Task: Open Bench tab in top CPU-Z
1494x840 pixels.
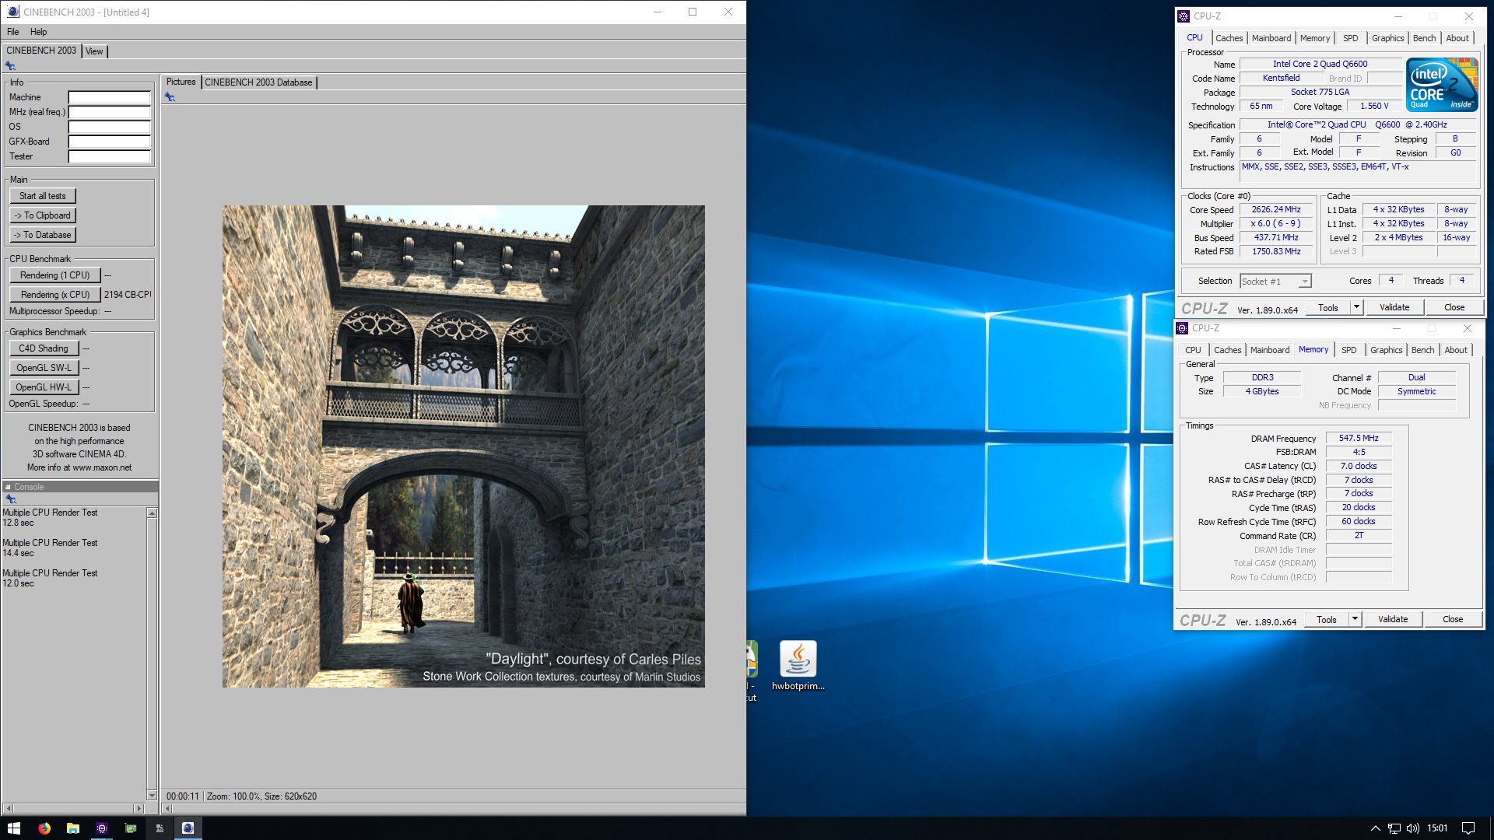Action: [x=1425, y=38]
